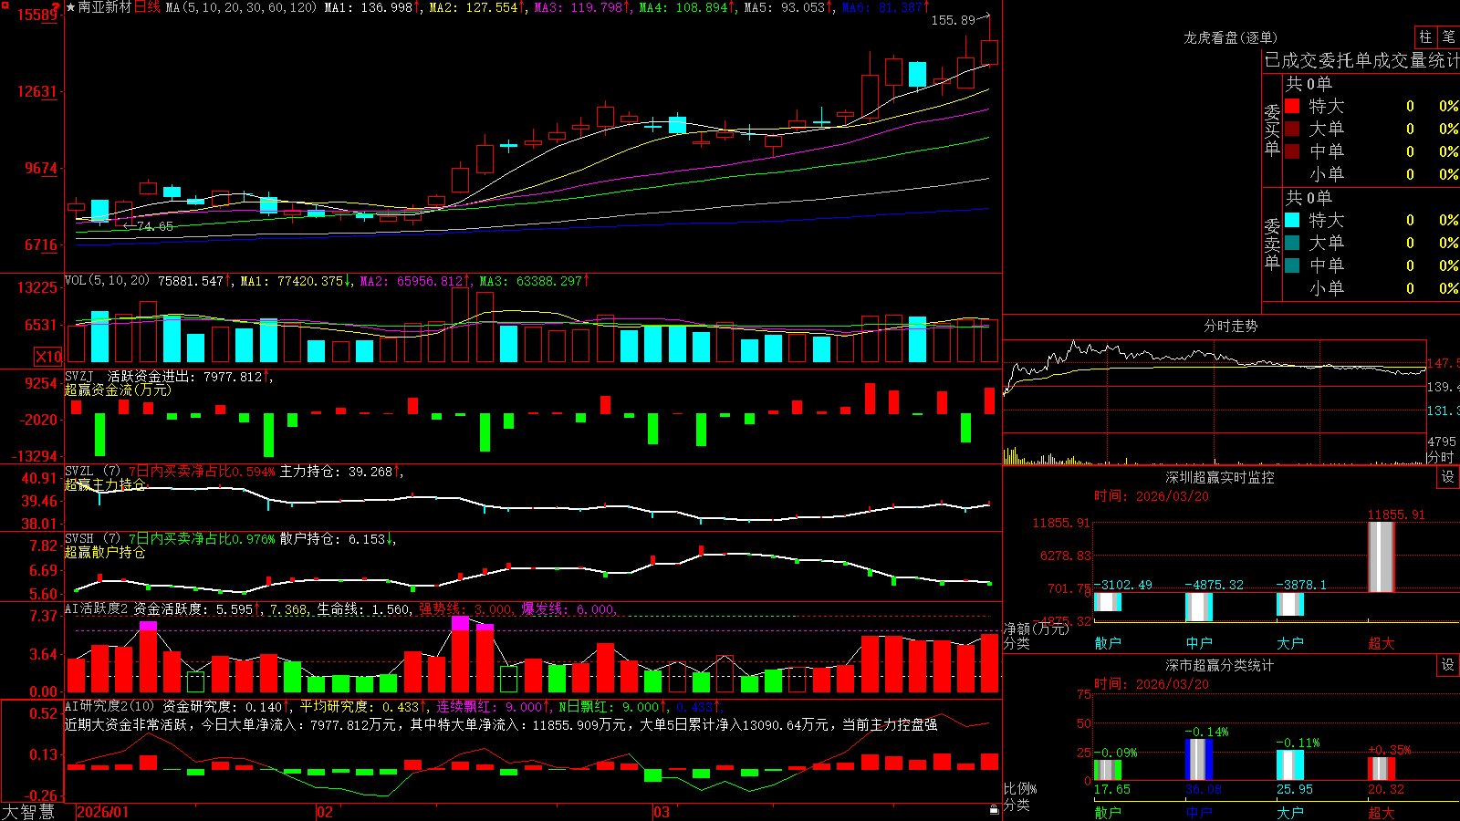Click the SVSH (7) indicator label

[92, 539]
